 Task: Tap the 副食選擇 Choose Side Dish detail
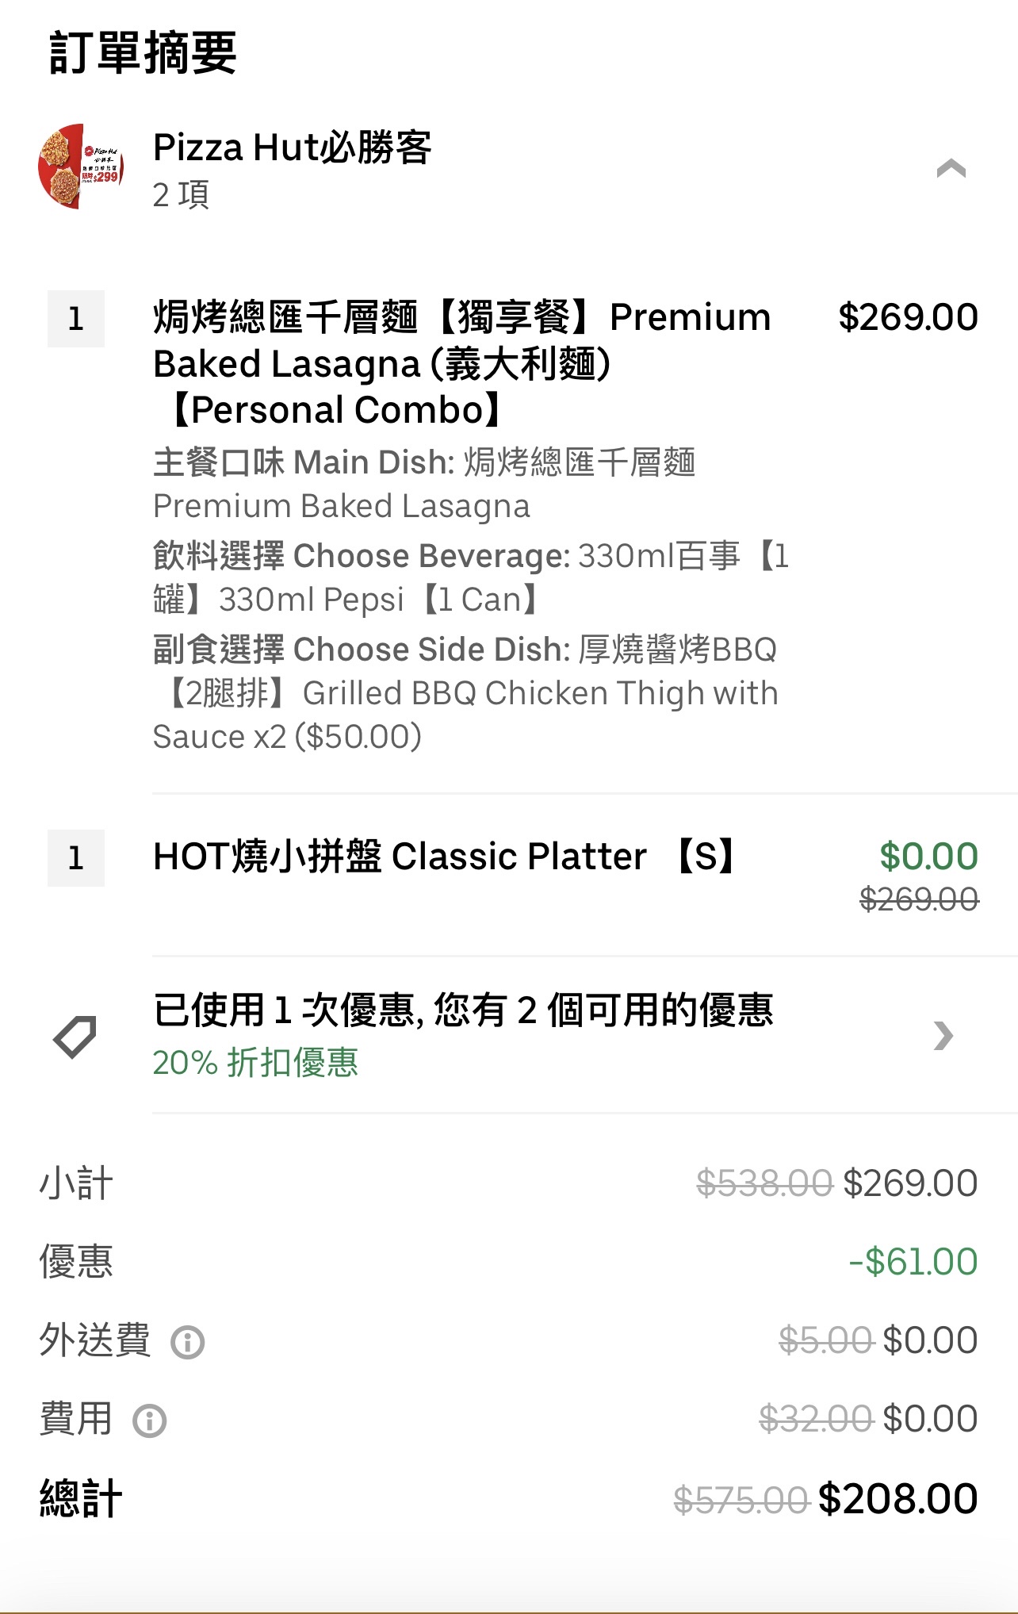click(x=465, y=692)
